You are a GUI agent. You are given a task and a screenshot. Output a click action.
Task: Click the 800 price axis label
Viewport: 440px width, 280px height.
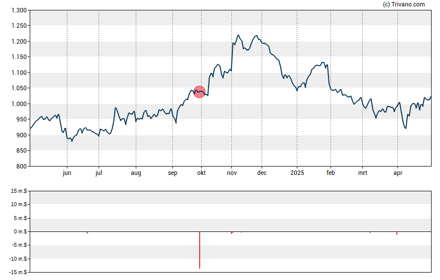(x=22, y=166)
